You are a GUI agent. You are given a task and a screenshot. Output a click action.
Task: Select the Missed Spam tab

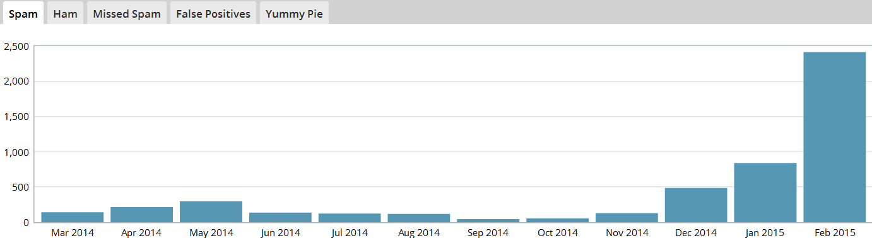tap(127, 13)
